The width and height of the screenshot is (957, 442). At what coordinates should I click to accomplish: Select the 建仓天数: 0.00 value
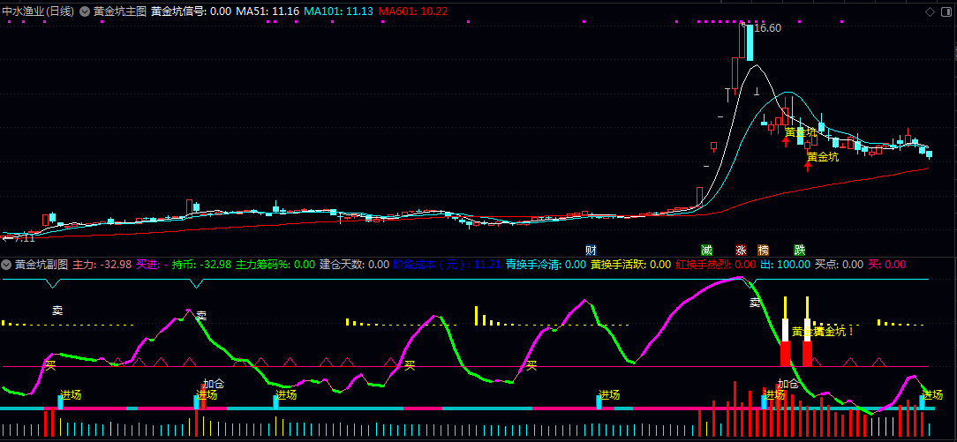pyautogui.click(x=355, y=265)
